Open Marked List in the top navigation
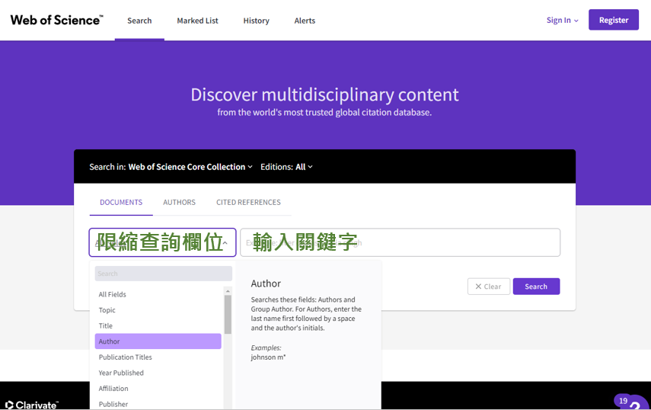The height and width of the screenshot is (410, 651). coord(197,21)
